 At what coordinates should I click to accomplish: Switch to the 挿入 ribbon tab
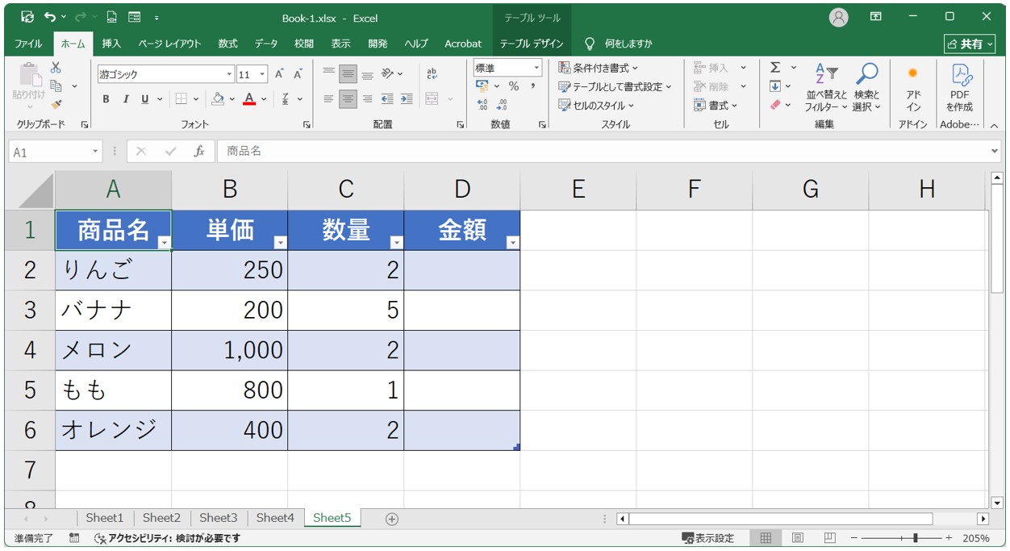(x=111, y=44)
